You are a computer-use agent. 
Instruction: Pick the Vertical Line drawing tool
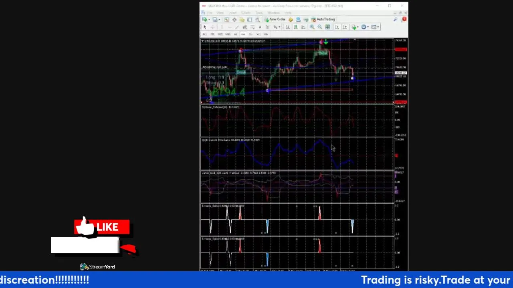222,27
